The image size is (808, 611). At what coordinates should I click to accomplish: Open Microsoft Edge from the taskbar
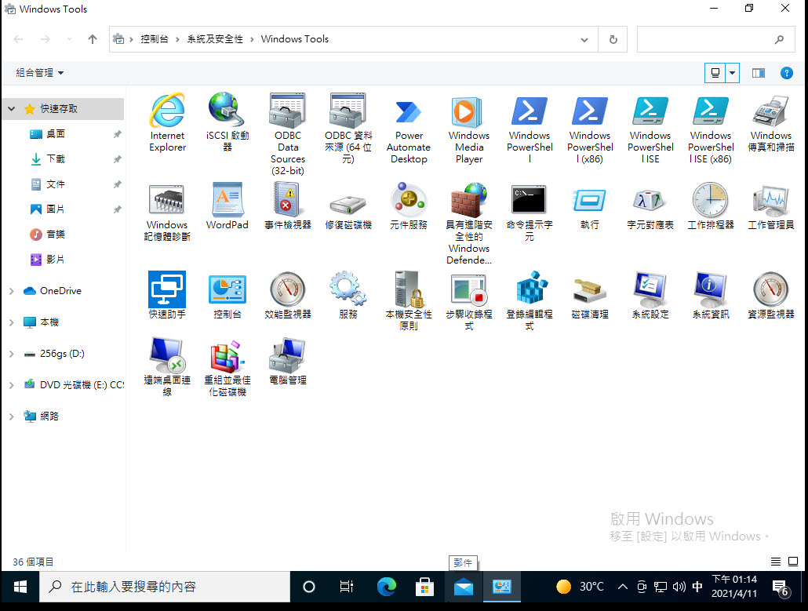(x=386, y=586)
